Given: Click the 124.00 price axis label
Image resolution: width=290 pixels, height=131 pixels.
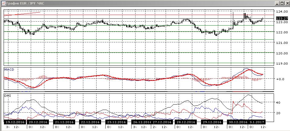Looking at the screenshot, I should pyautogui.click(x=282, y=11).
